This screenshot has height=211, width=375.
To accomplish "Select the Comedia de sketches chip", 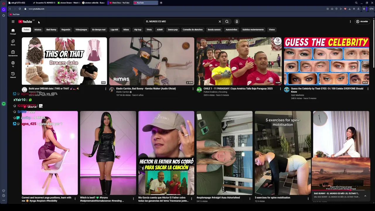I will [x=193, y=30].
